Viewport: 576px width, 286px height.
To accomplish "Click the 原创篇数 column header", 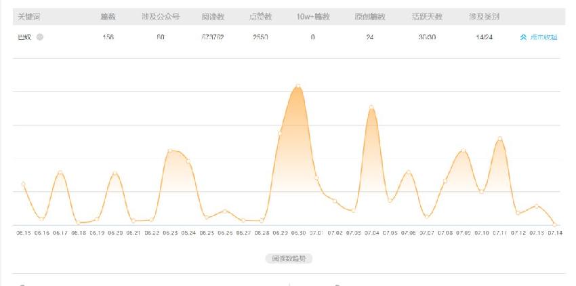I will pos(369,17).
